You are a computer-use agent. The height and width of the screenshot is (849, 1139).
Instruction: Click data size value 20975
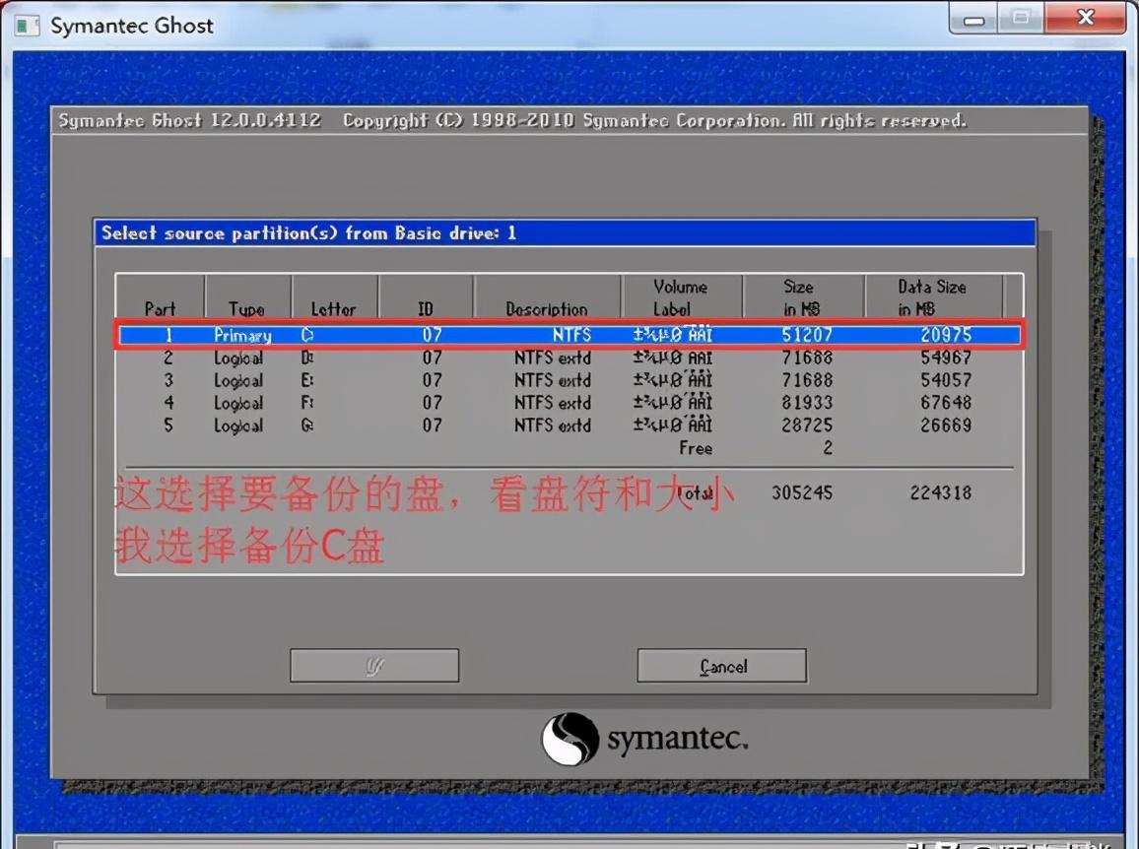(946, 335)
